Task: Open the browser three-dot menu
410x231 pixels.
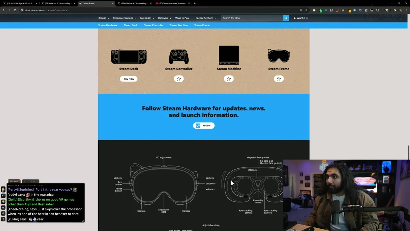Action: 406,10
